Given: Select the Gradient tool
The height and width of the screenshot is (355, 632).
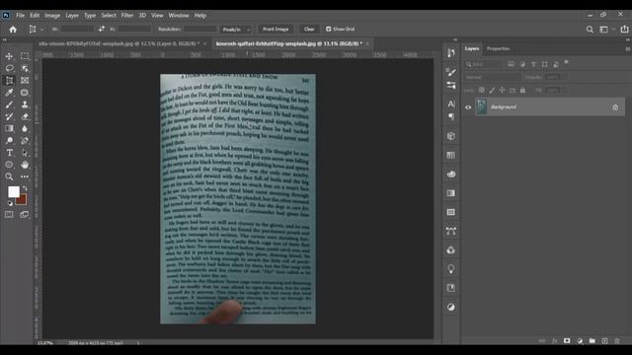Looking at the screenshot, I should tap(9, 128).
